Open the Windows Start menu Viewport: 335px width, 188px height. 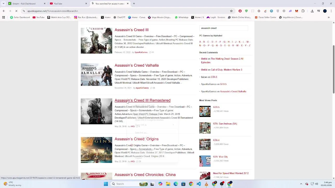tap(106, 184)
